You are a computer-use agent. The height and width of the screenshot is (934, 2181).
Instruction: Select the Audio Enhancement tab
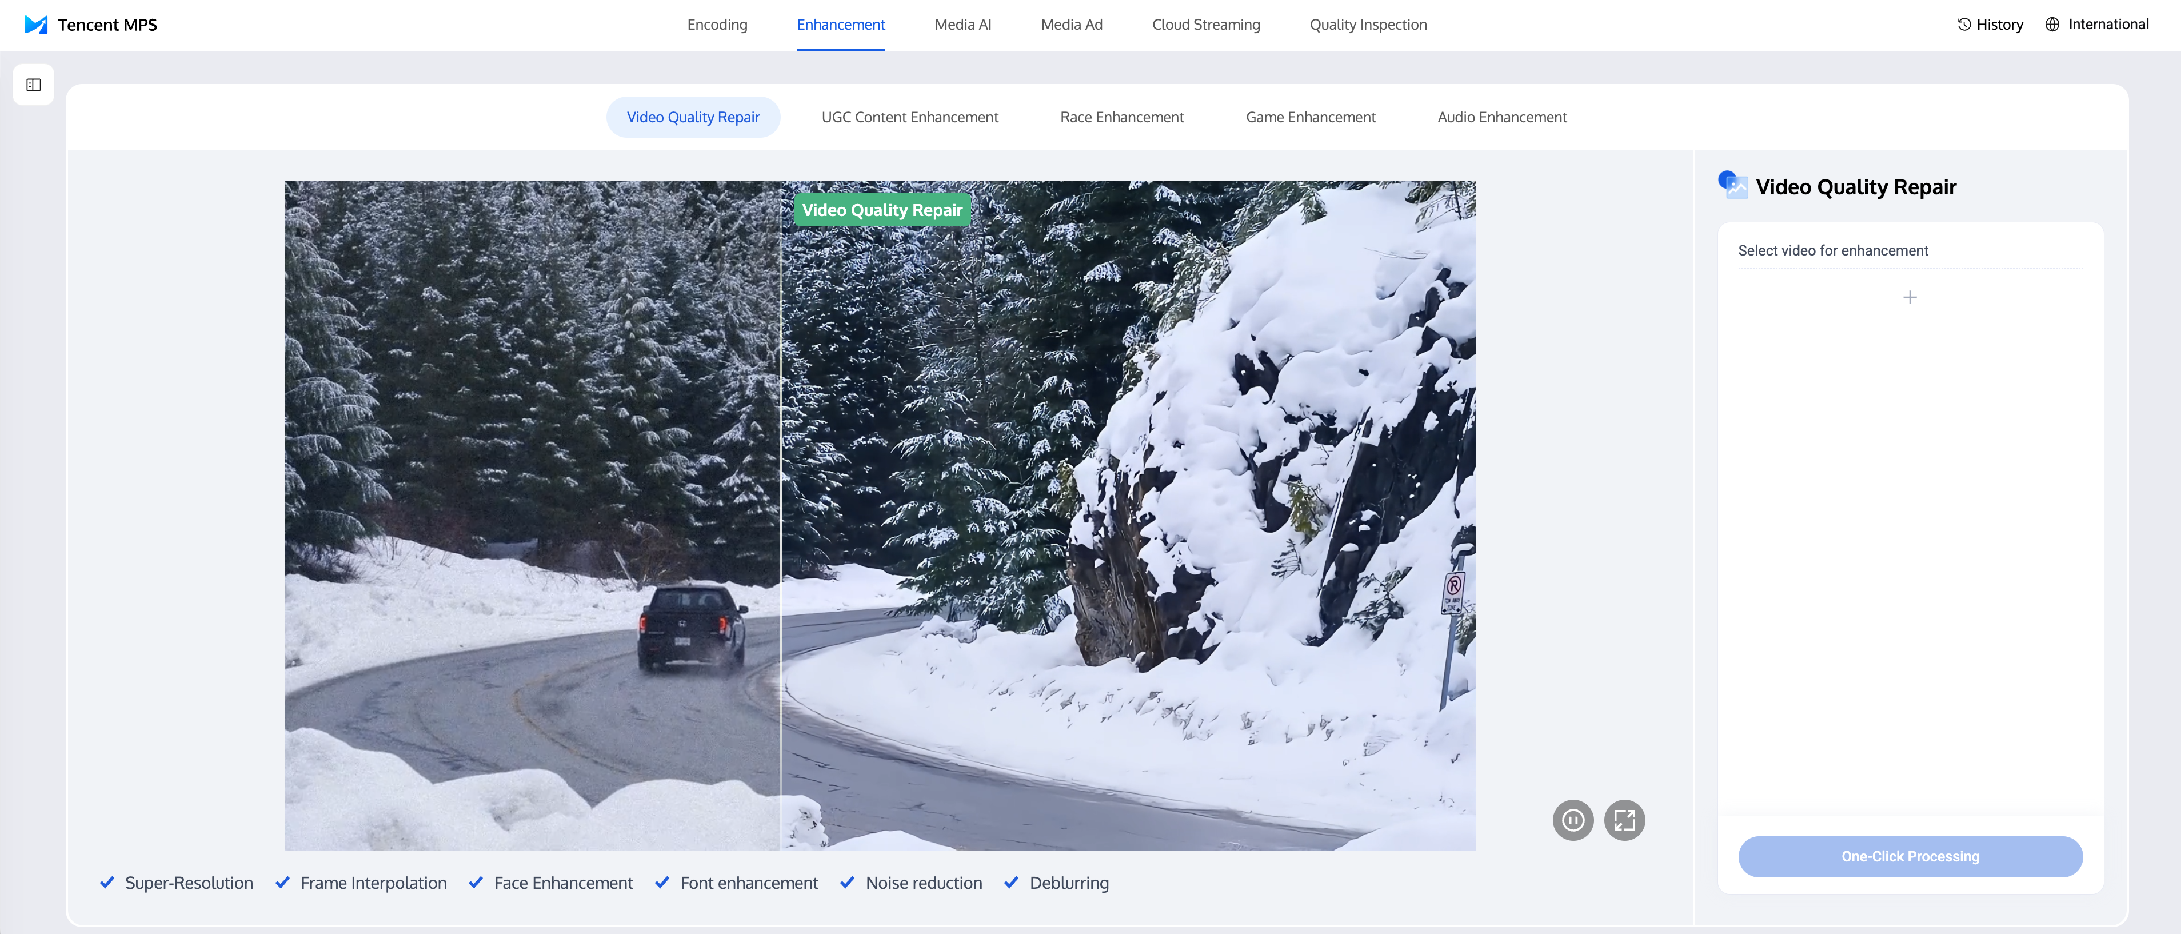click(x=1502, y=117)
